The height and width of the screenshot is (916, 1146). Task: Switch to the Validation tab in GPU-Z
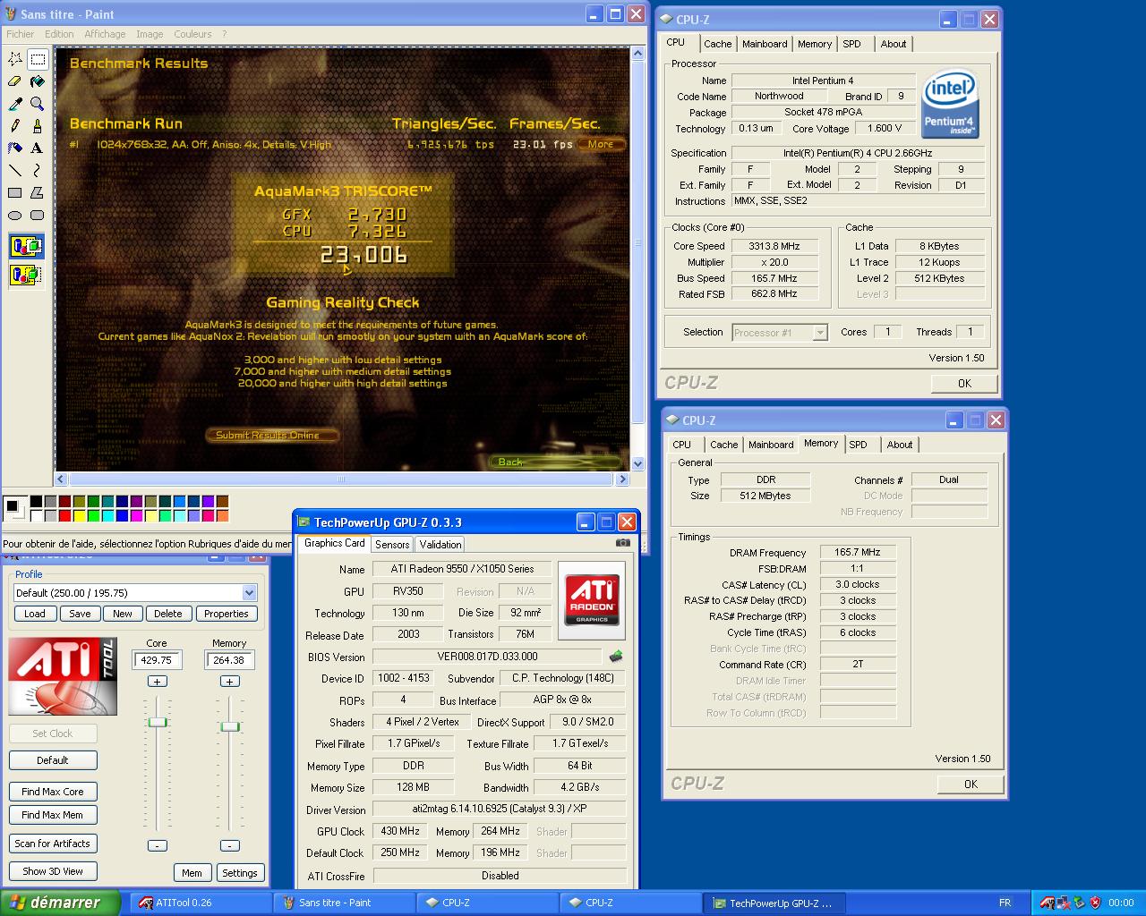pyautogui.click(x=440, y=544)
